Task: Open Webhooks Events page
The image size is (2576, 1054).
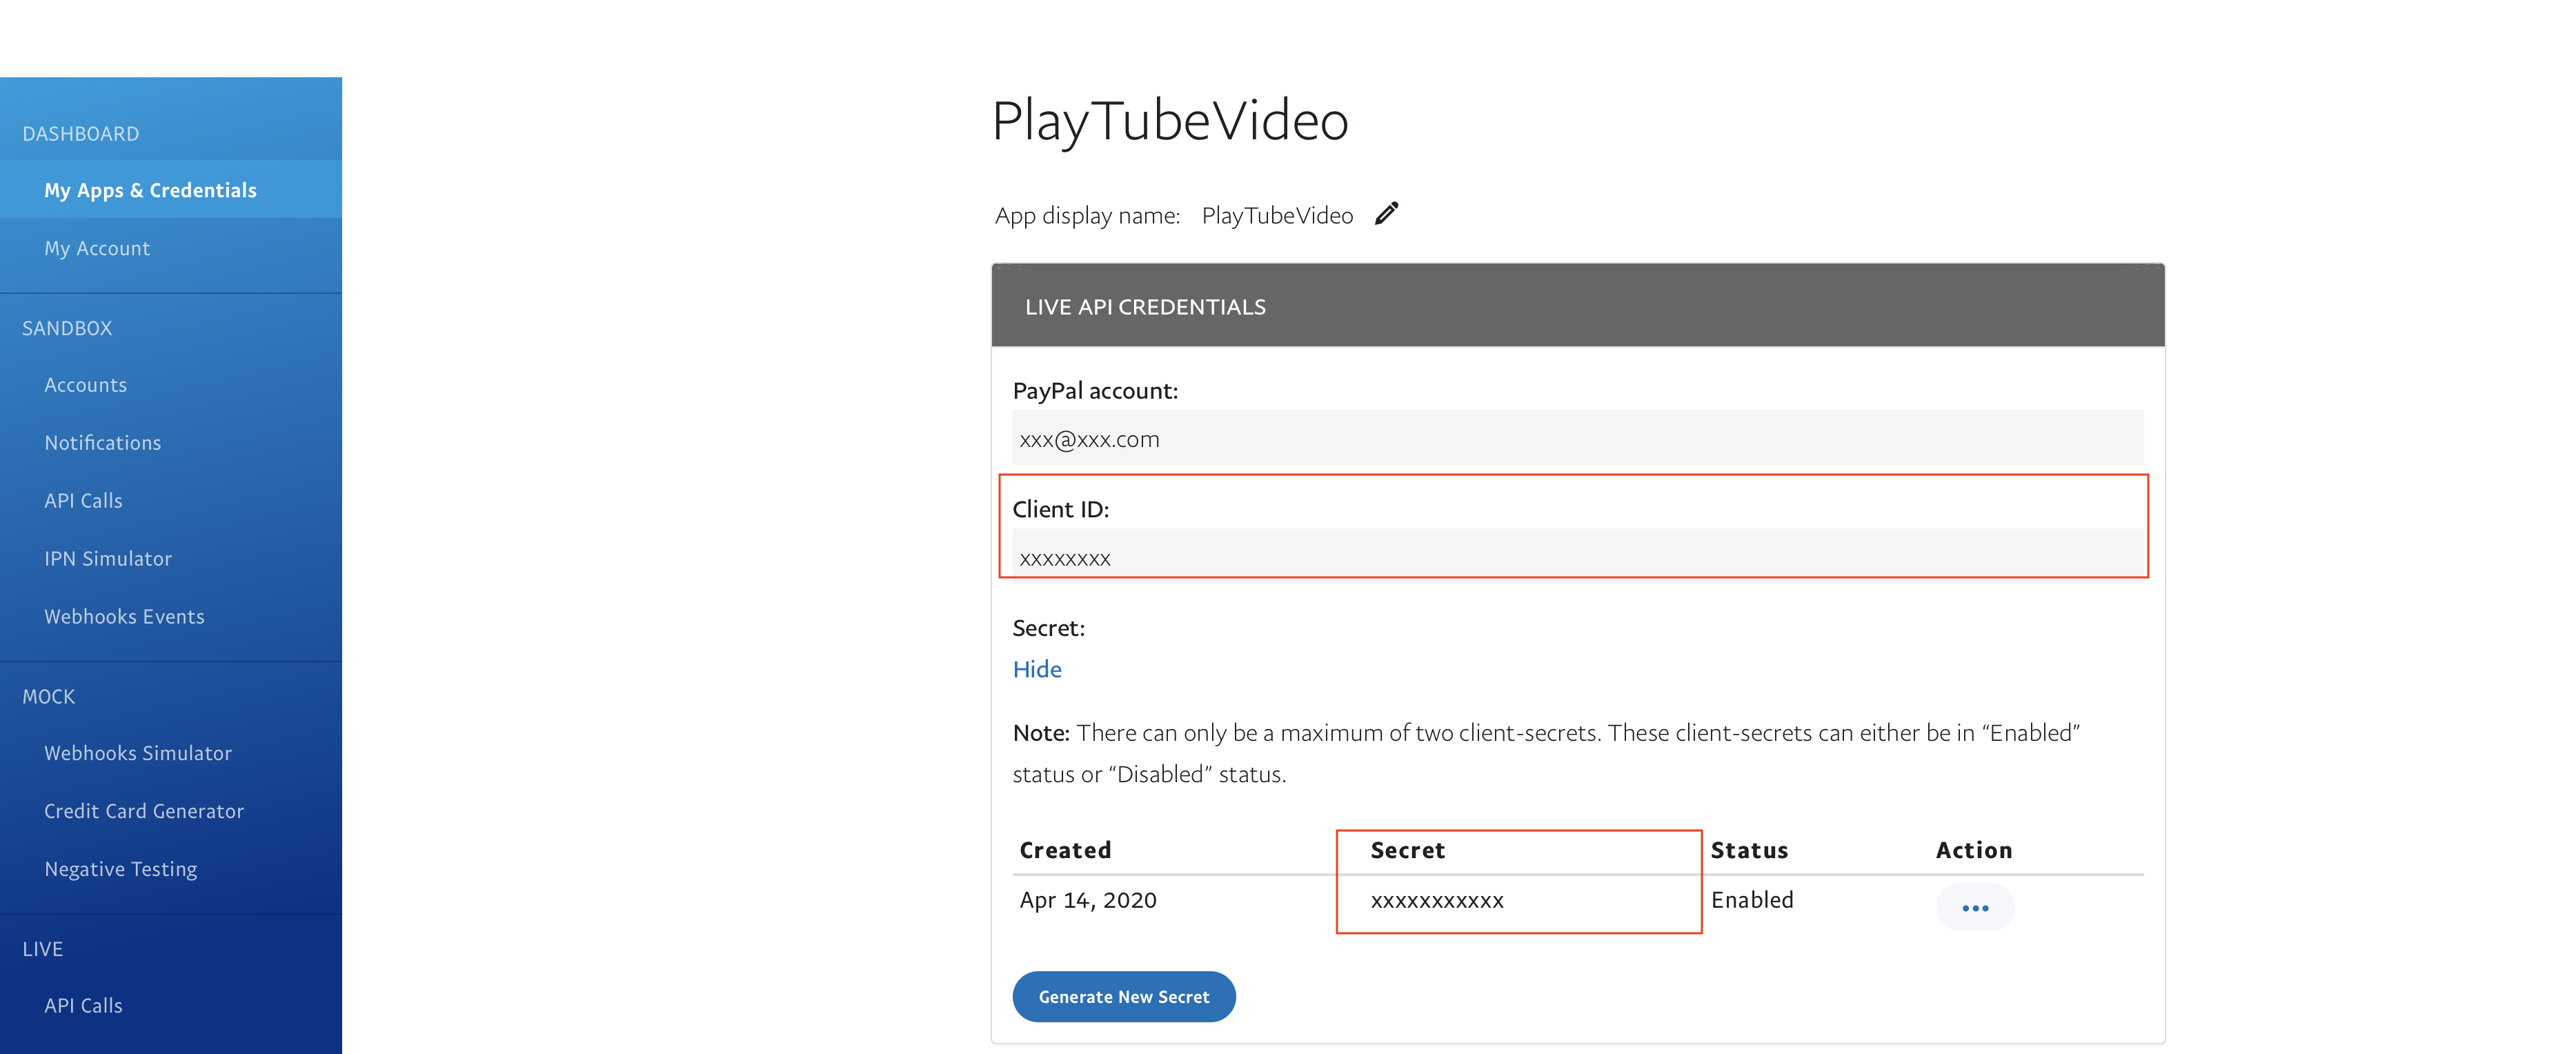Action: [x=124, y=617]
